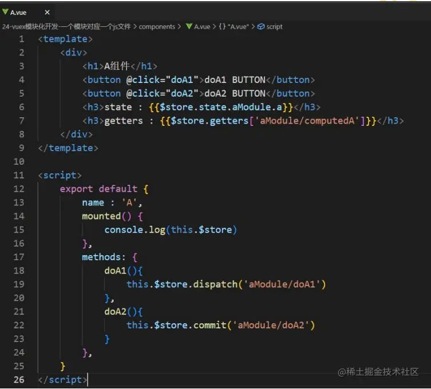
Task: Click the closing </script> tag
Action: click(x=62, y=380)
